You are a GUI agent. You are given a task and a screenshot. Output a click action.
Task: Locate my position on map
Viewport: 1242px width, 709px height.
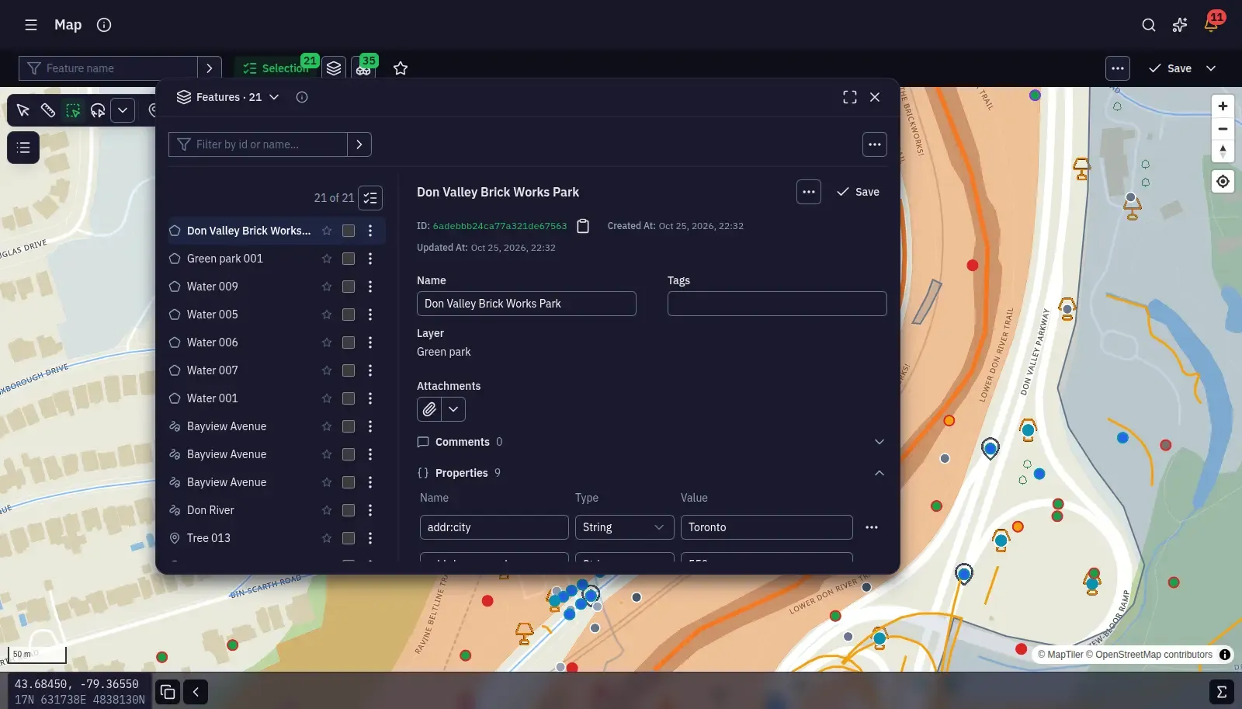point(1223,182)
